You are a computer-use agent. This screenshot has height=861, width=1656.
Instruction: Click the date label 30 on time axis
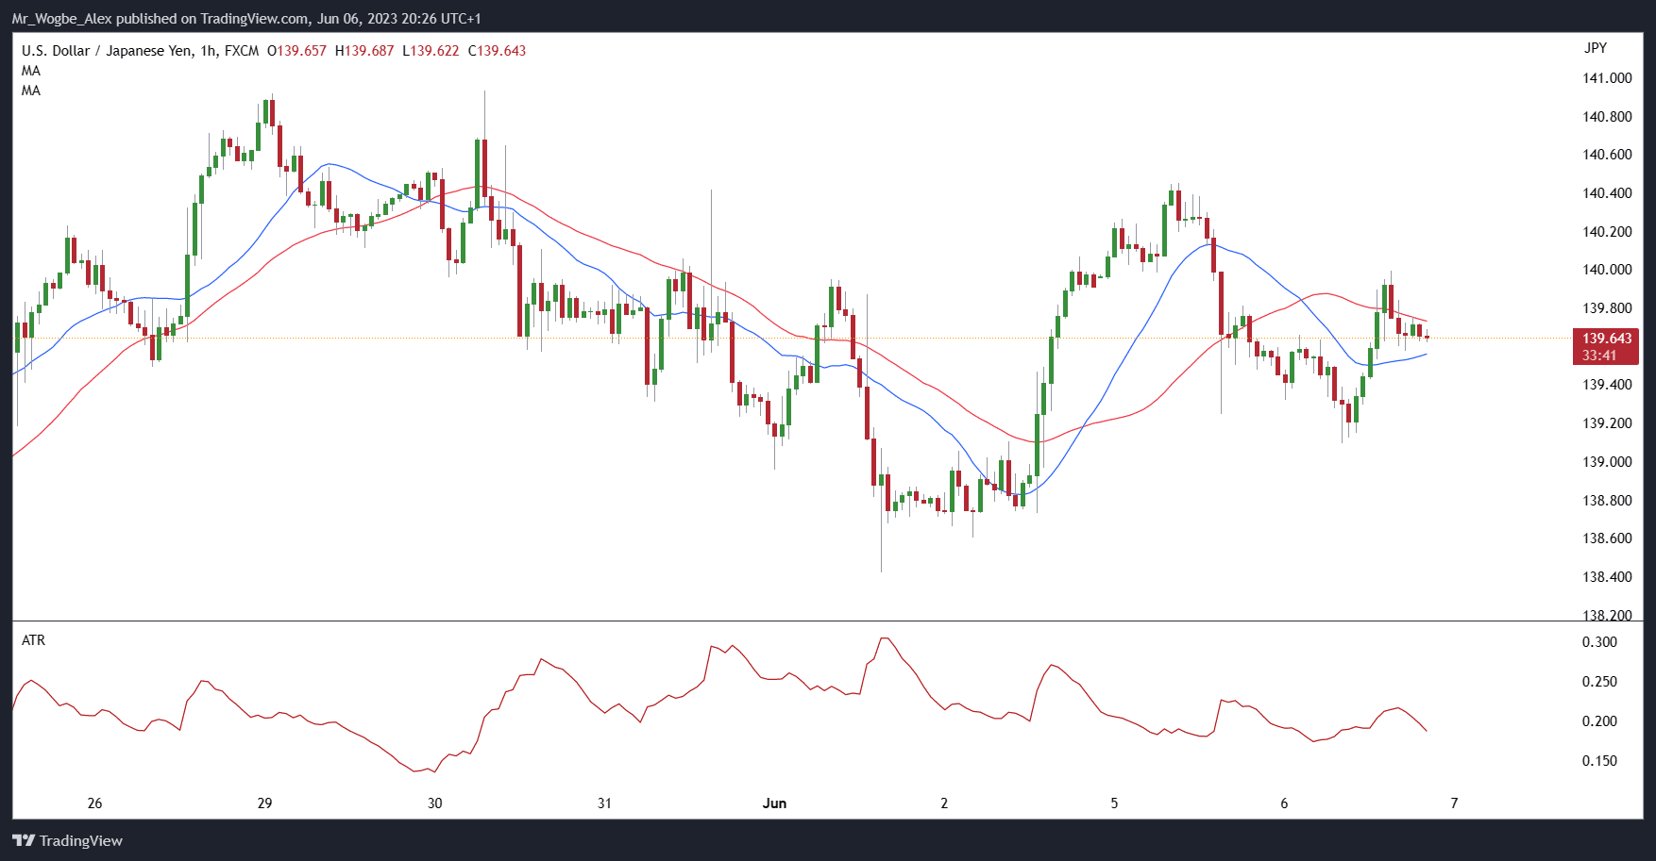click(x=434, y=803)
